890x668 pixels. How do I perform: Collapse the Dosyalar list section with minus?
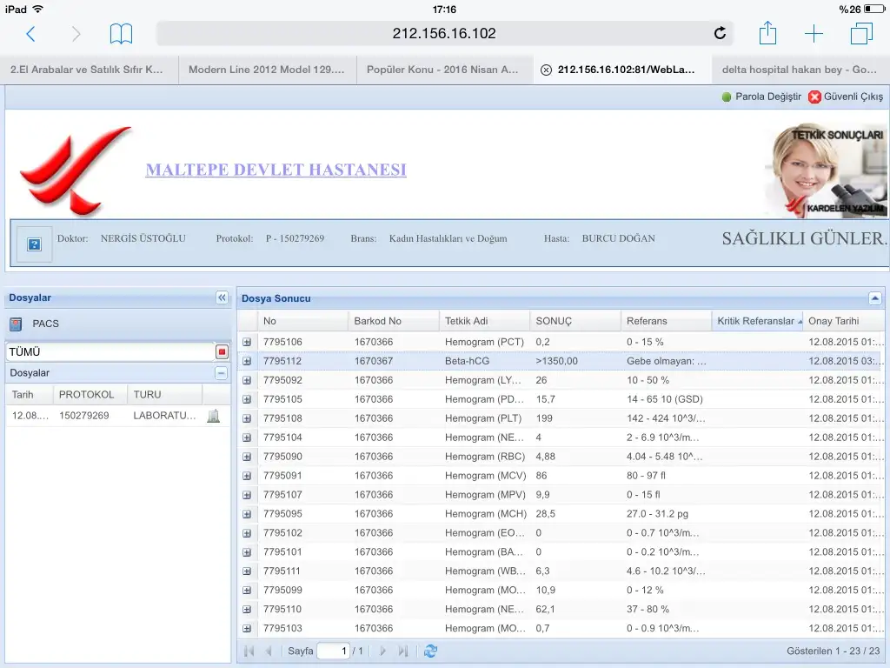point(221,373)
